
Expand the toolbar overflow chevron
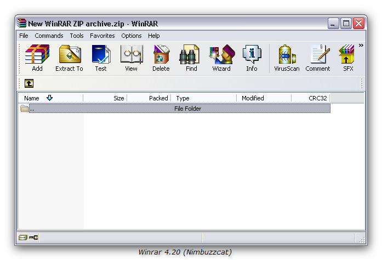[361, 46]
